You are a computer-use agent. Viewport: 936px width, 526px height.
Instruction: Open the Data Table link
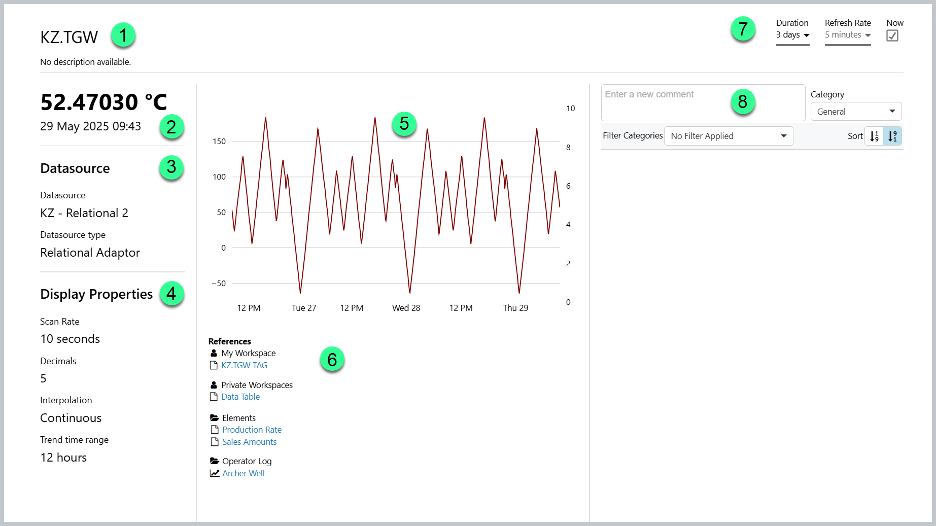point(240,397)
